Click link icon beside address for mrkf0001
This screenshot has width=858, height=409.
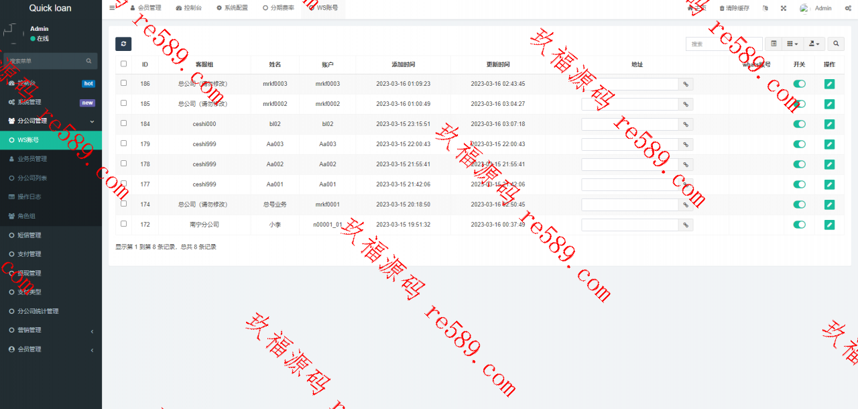click(x=686, y=204)
